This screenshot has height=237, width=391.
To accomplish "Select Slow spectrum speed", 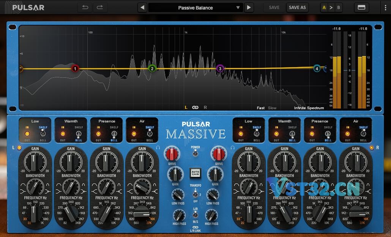I will (272, 108).
